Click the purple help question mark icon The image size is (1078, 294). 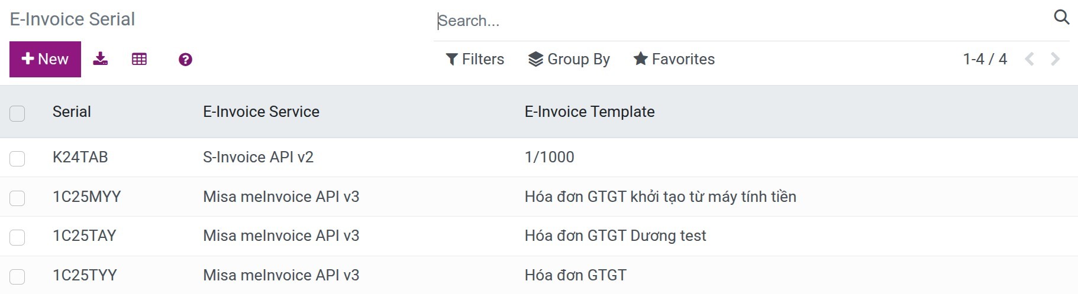point(185,60)
